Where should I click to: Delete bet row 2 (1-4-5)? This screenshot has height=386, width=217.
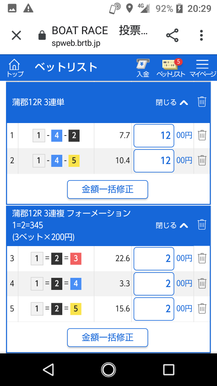202,160
